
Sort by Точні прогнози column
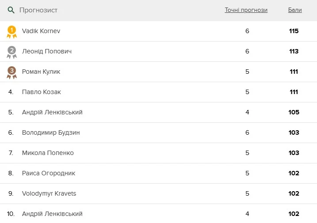[246, 10]
